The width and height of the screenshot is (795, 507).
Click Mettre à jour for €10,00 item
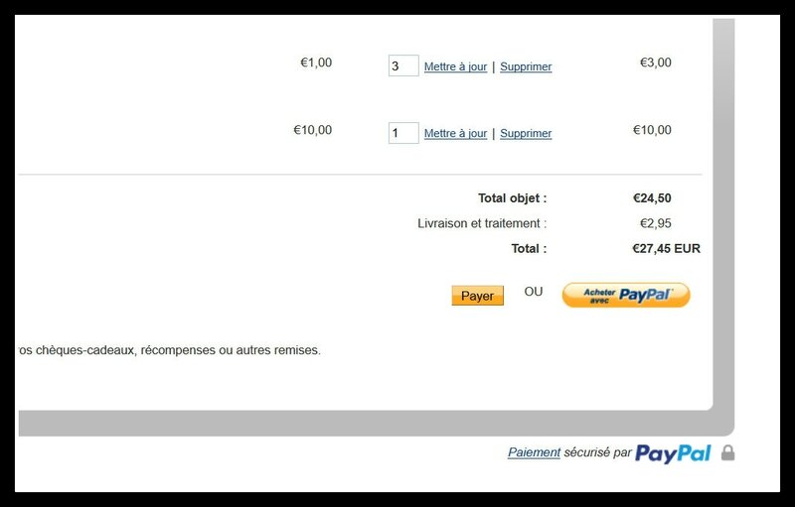click(x=455, y=133)
